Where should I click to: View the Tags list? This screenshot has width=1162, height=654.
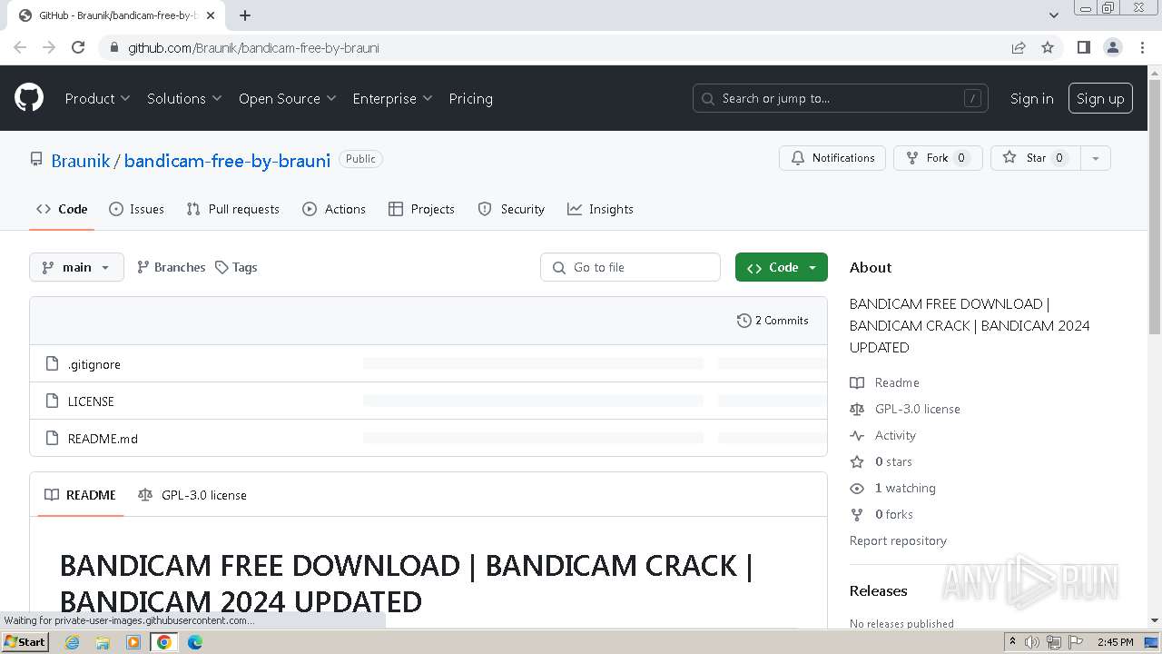[236, 267]
